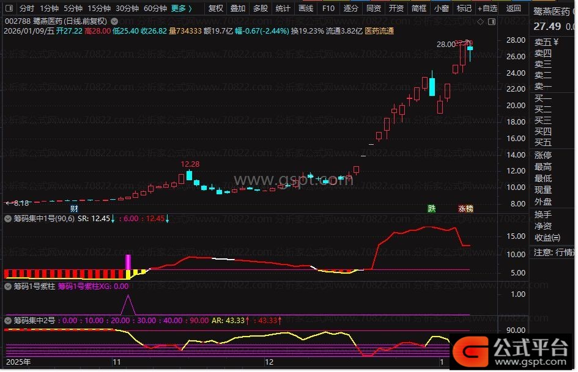Switch to the 60分钟 period tab
The image size is (578, 372).
155,9
